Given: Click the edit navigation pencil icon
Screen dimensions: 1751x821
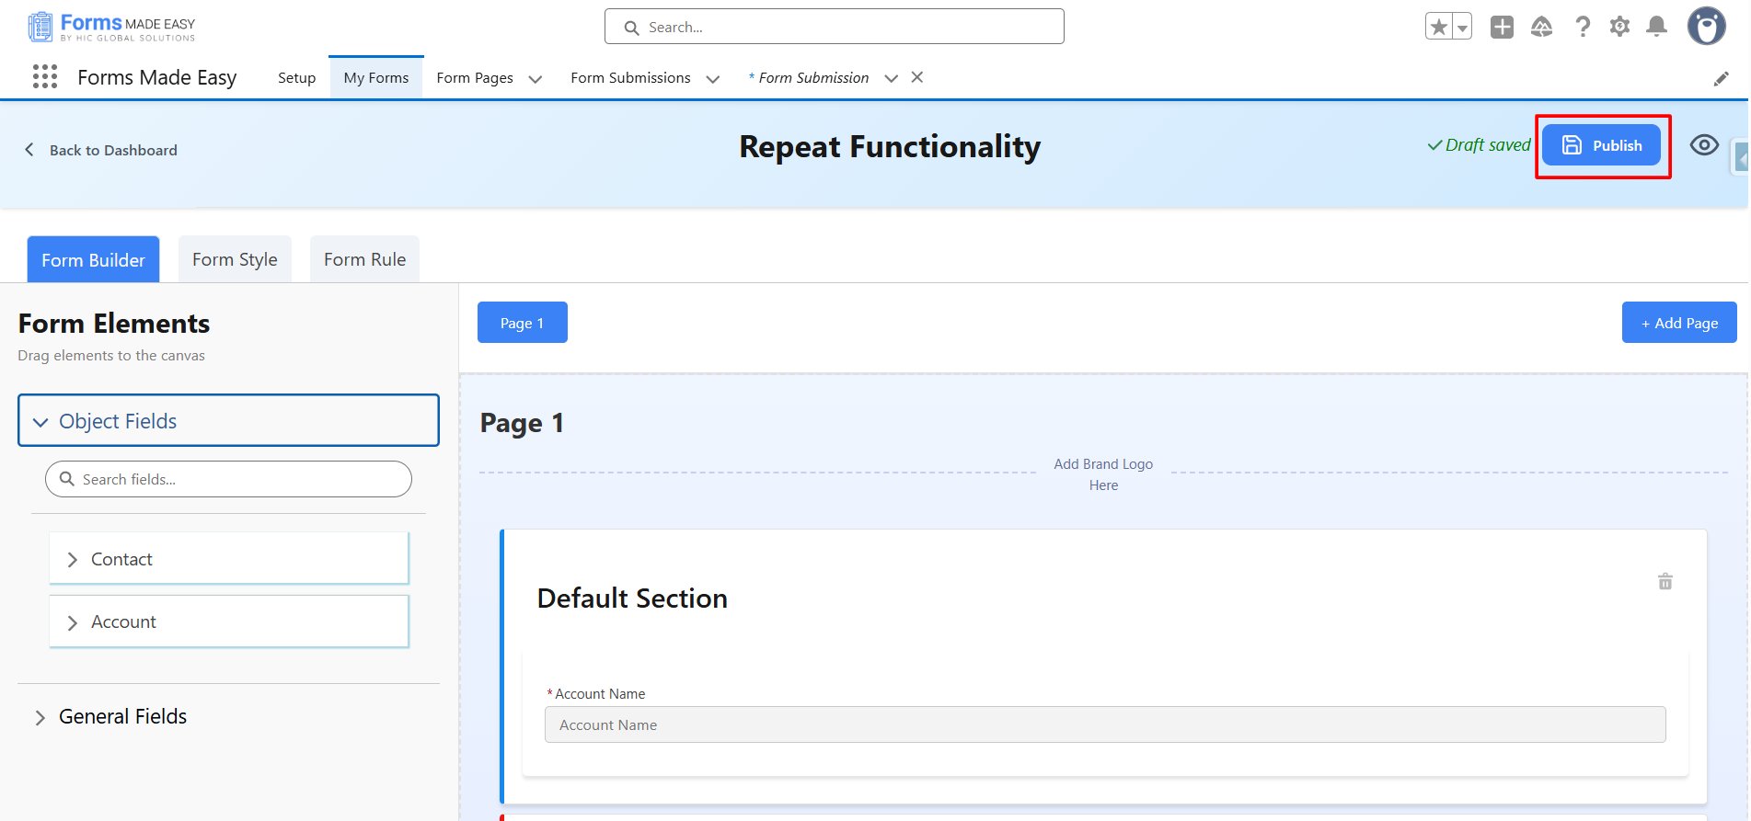Looking at the screenshot, I should click(x=1721, y=79).
